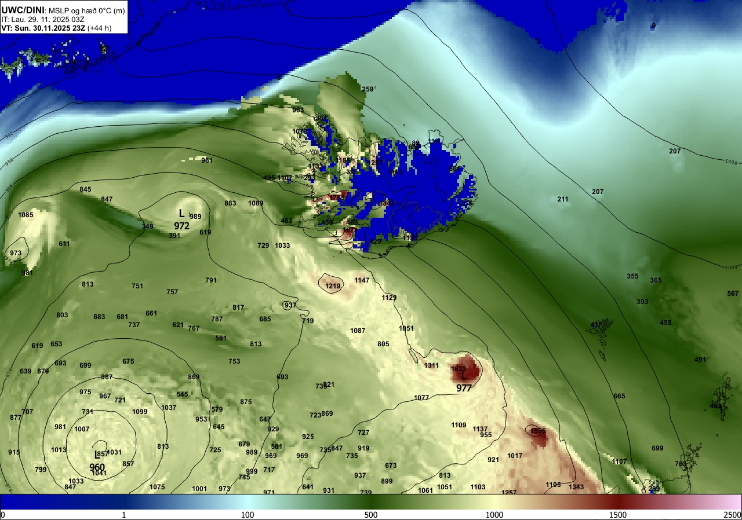
Task: Click the 805 height value
Action: (x=383, y=344)
